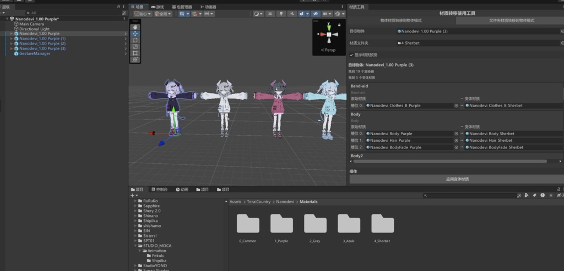Viewport: 564px width, 271px height.
Task: Click Nanodevi in the breadcrumb path
Action: [x=285, y=202]
